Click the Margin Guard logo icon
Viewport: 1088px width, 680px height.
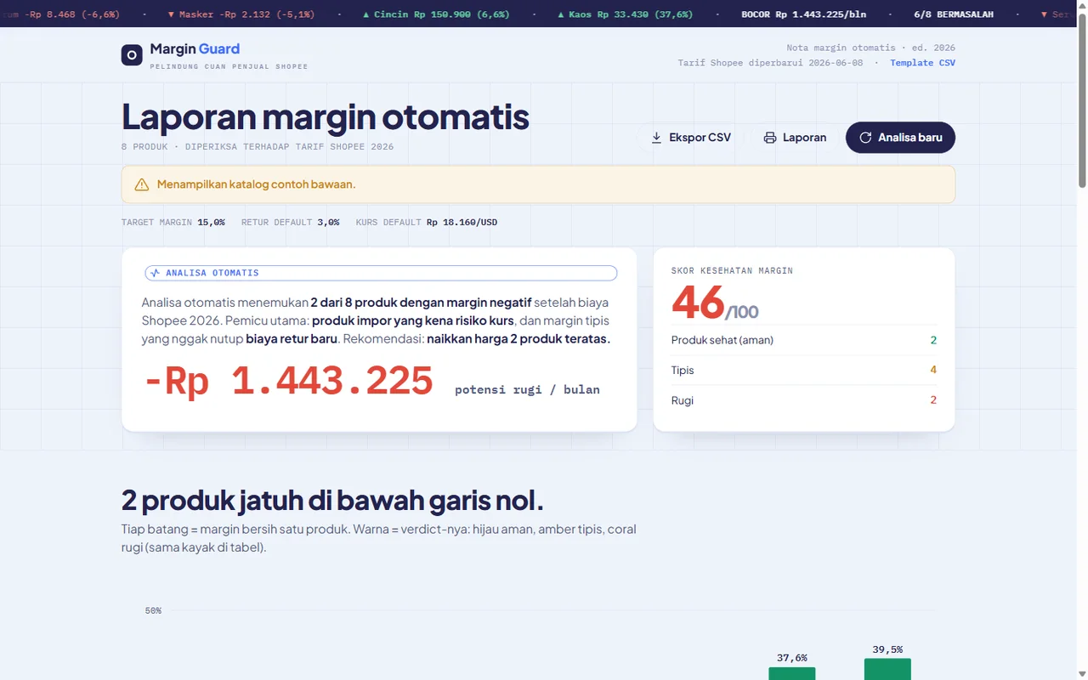click(x=132, y=55)
